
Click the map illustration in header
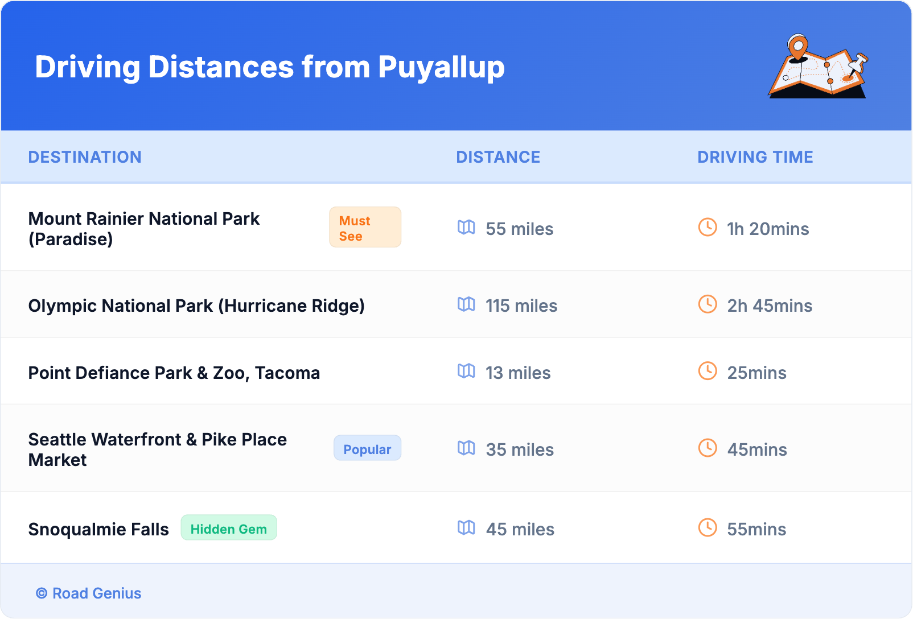[x=819, y=67]
